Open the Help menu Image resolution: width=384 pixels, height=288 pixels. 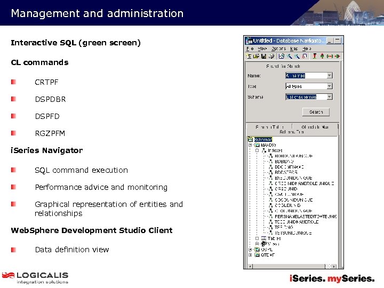tap(307, 49)
